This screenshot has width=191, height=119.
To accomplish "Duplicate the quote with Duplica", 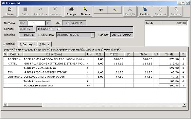I will [145, 11].
